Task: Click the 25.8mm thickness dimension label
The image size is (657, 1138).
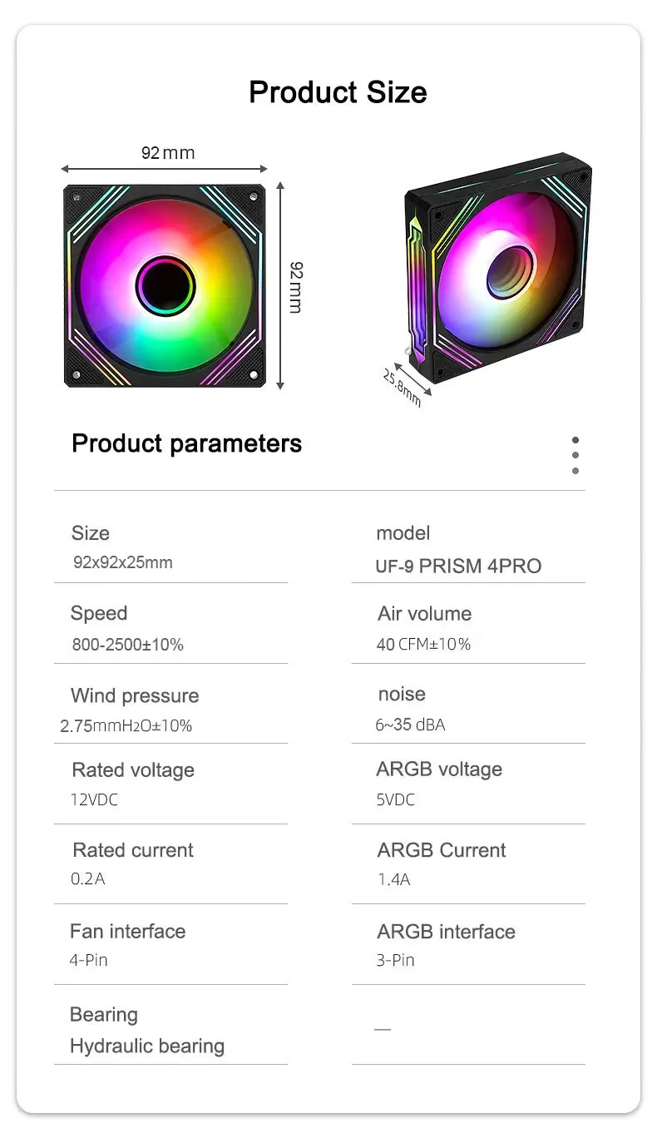Action: pyautogui.click(x=403, y=388)
